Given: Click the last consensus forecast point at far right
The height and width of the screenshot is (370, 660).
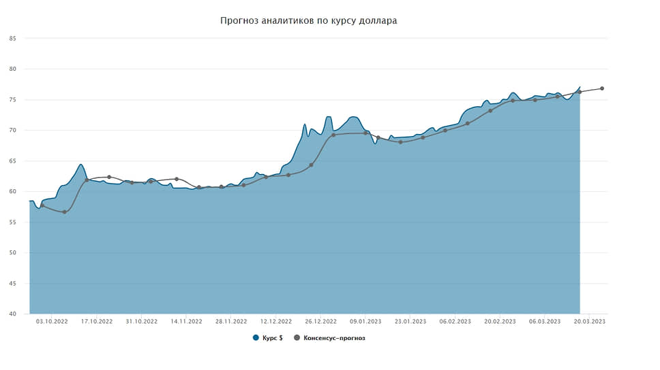Looking at the screenshot, I should point(602,88).
